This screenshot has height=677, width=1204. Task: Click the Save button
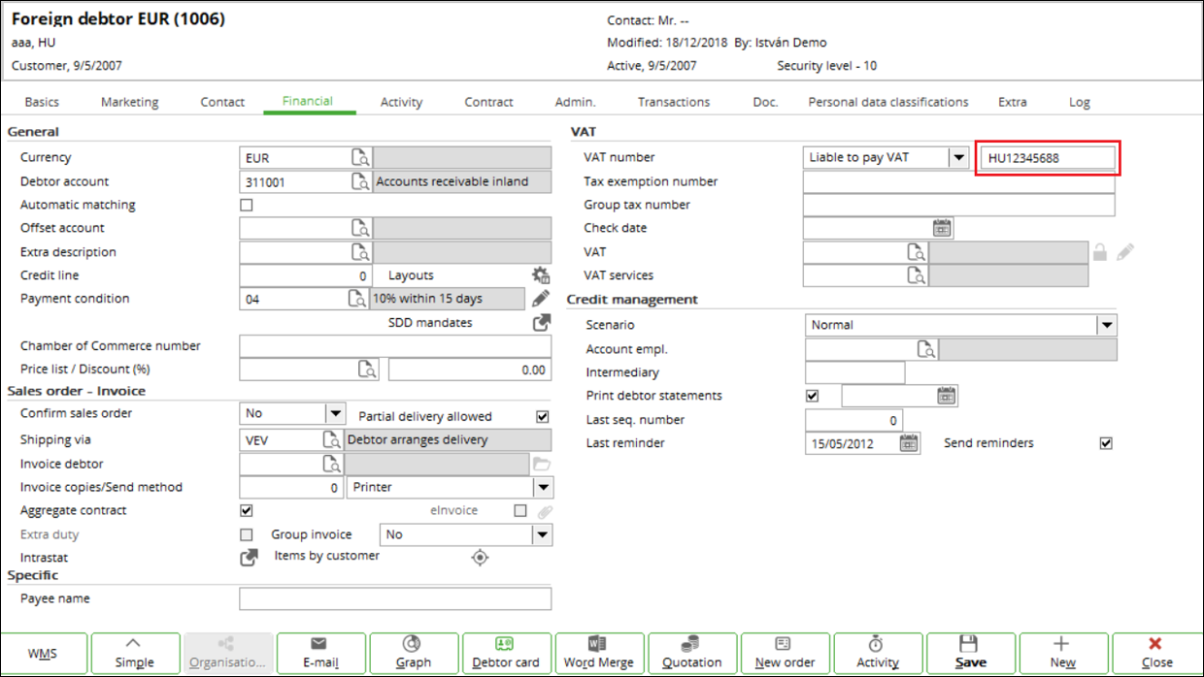click(x=971, y=652)
